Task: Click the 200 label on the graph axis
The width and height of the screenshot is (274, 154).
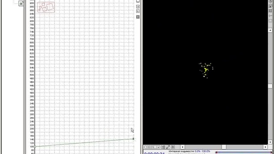Action: coord(32,129)
